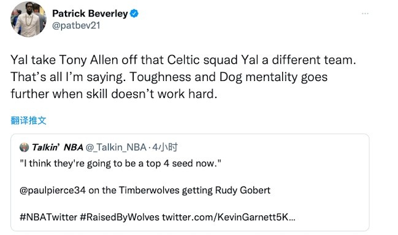Open the #NBATwitter hashtag
This screenshot has width=398, height=235.
(x=48, y=217)
